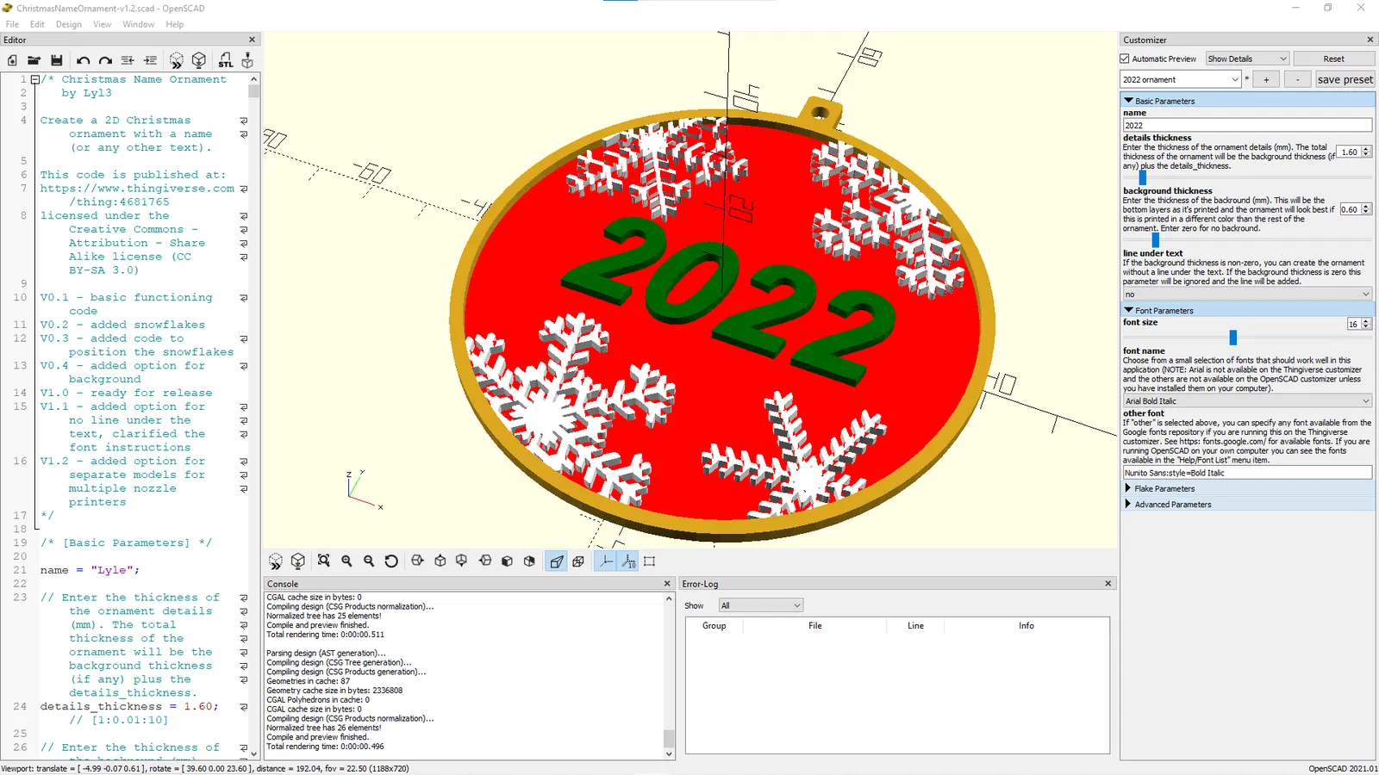Click the Export as STL icon
Image resolution: width=1379 pixels, height=775 pixels.
[x=226, y=60]
